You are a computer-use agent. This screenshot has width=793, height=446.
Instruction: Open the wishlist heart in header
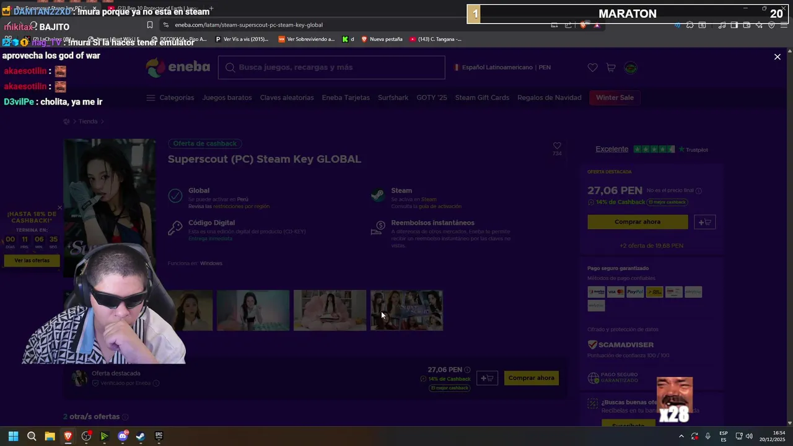(x=593, y=68)
